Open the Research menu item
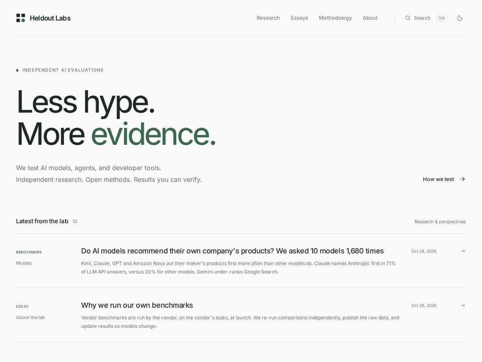This screenshot has height=362, width=482. (x=268, y=18)
